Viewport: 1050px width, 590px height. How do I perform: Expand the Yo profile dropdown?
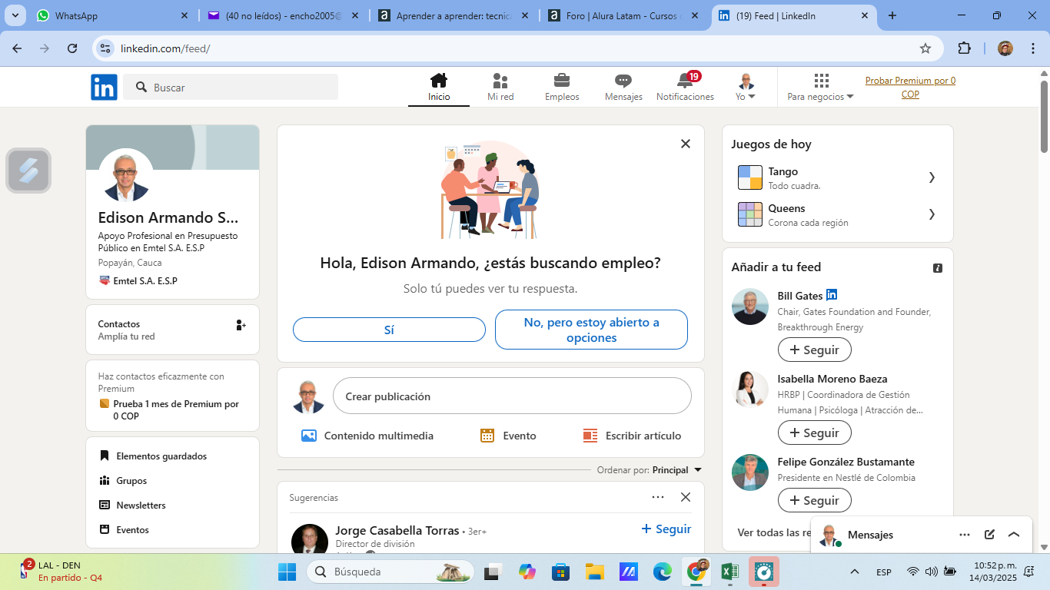tap(746, 87)
